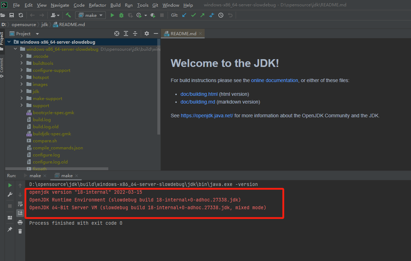This screenshot has height=261, width=411.
Task: Click the Git fetch/merge blue arrows icon
Action: [x=212, y=15]
